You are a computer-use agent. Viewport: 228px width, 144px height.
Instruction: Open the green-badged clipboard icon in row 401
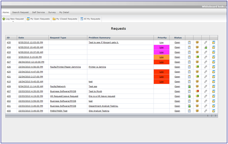(x=189, y=106)
